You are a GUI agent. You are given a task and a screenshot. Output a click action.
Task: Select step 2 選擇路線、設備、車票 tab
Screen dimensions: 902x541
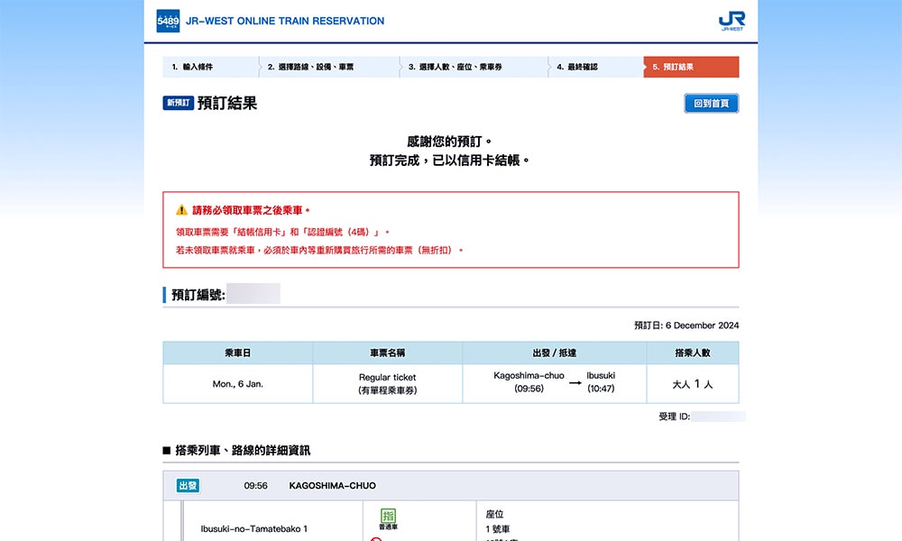[x=329, y=67]
